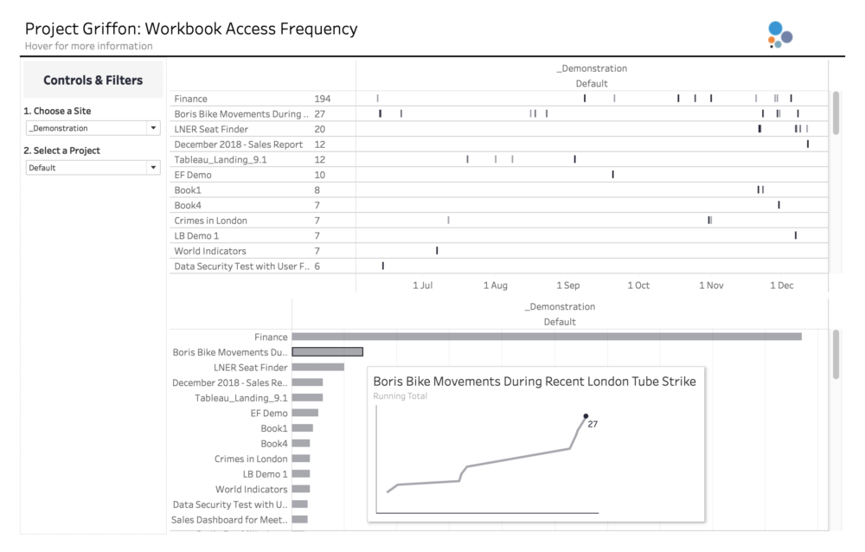Click the Tableau_Landing_9.1 row label in table
Screen dimensions: 865x552
(221, 159)
